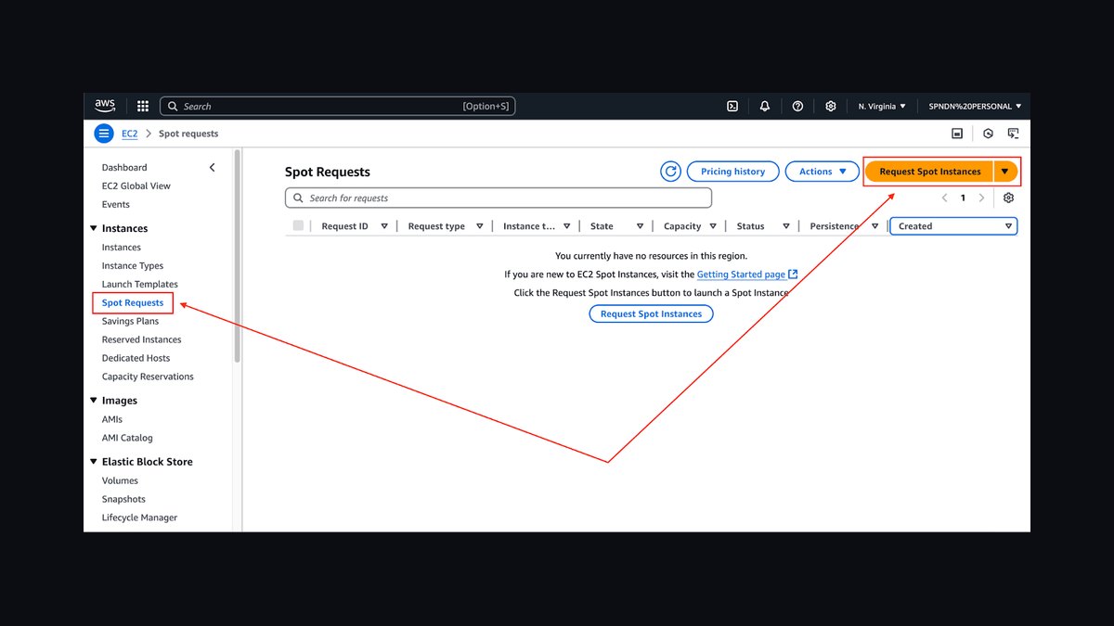1114x626 pixels.
Task: Open the notifications bell icon
Action: (x=765, y=107)
